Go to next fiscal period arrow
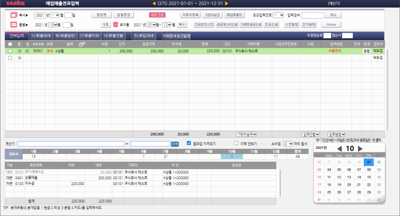 227,4
